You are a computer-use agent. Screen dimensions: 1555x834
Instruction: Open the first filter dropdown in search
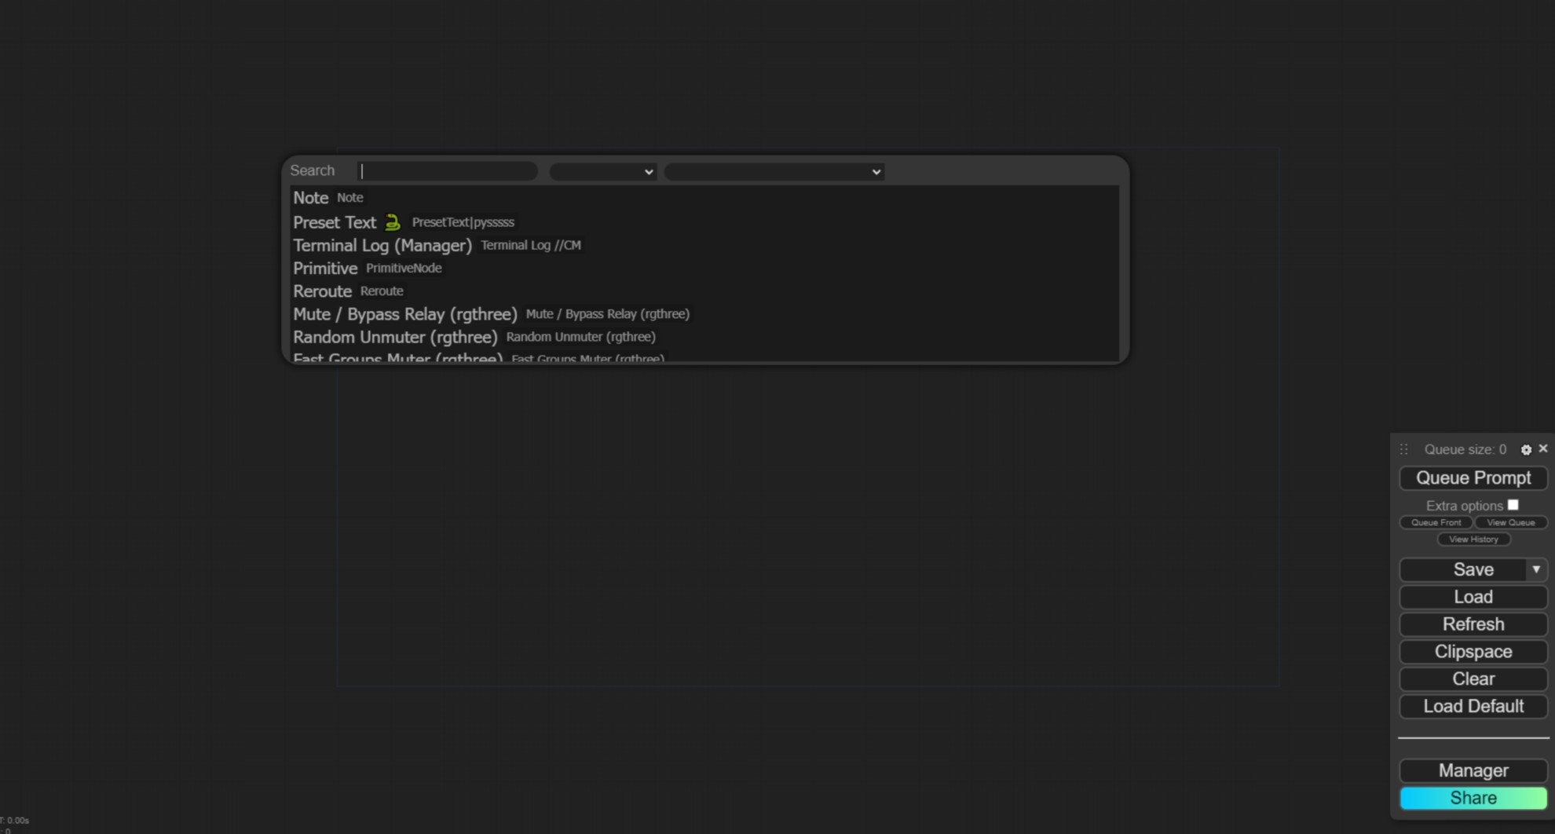602,171
